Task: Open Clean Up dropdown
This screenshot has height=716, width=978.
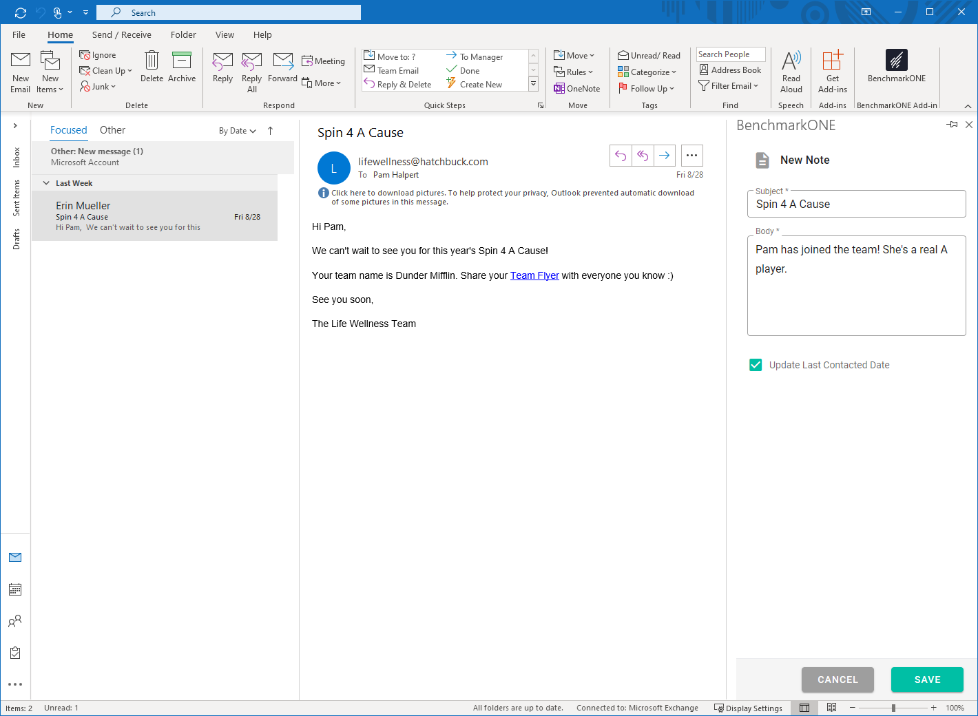Action: click(x=105, y=71)
